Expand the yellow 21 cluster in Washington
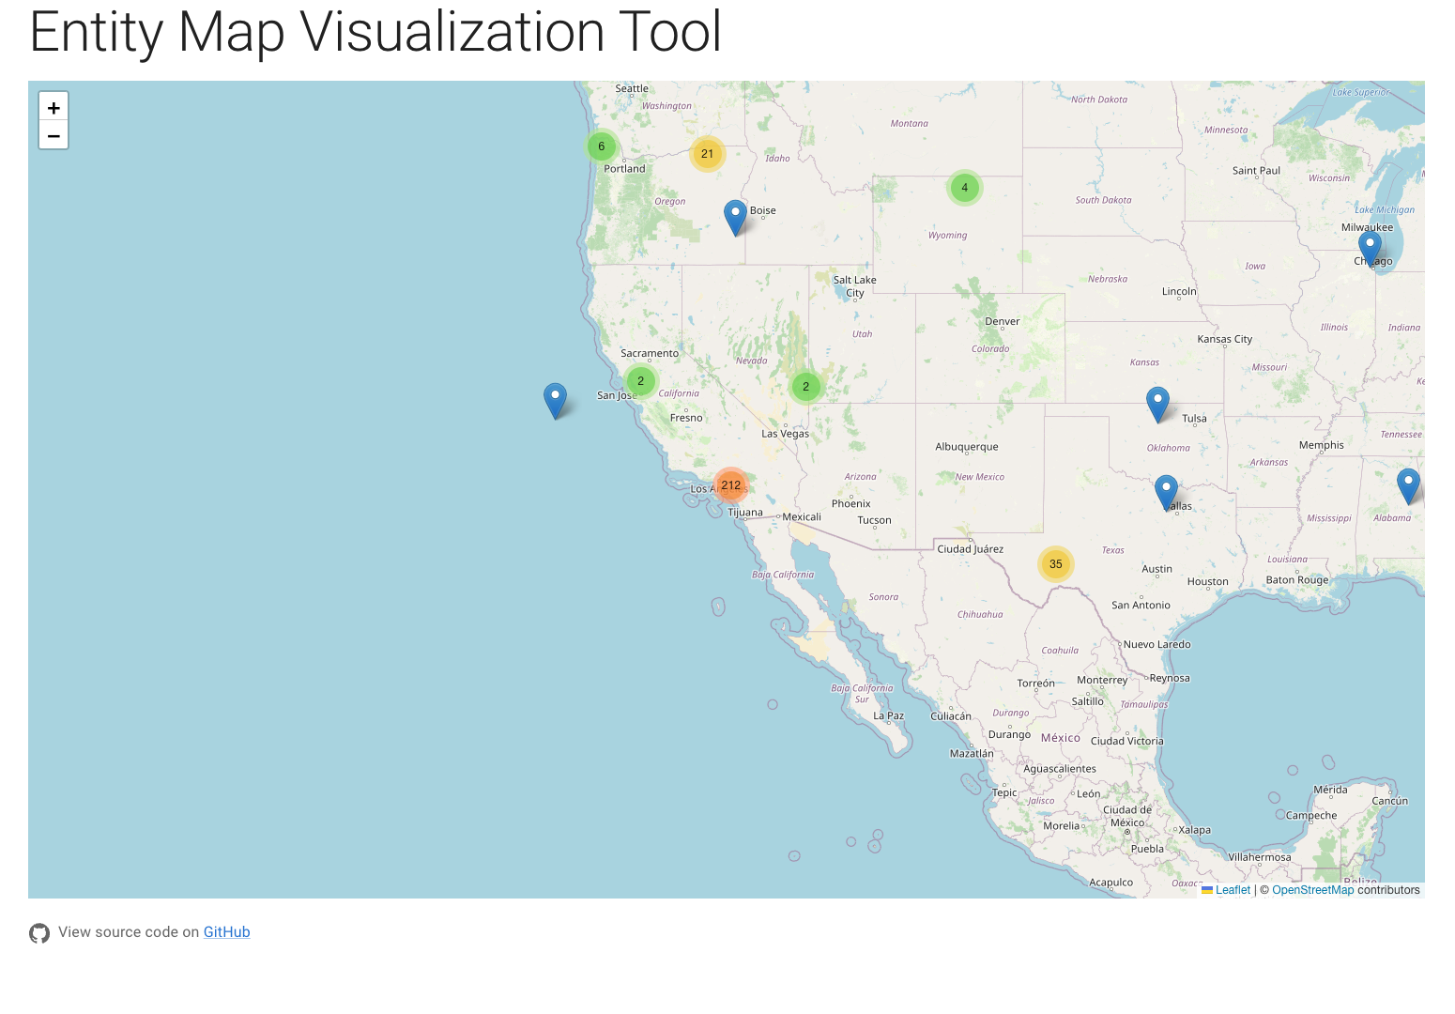The image size is (1455, 1014). pos(707,154)
